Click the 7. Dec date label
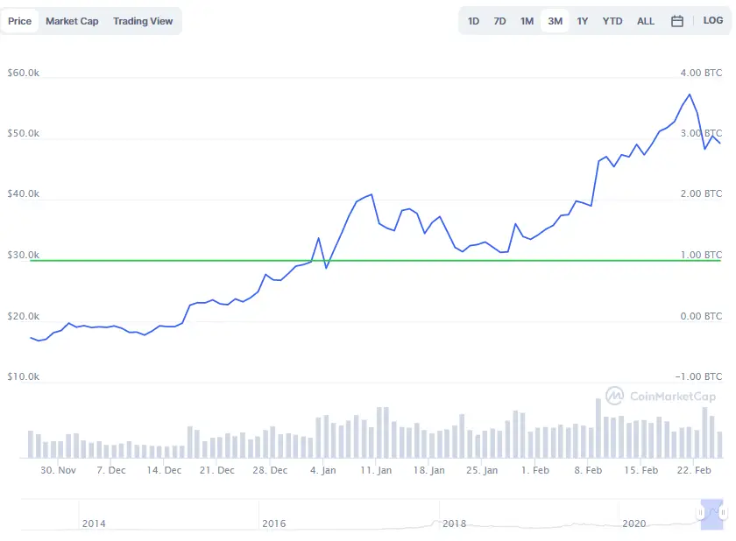736x541 pixels. [111, 470]
